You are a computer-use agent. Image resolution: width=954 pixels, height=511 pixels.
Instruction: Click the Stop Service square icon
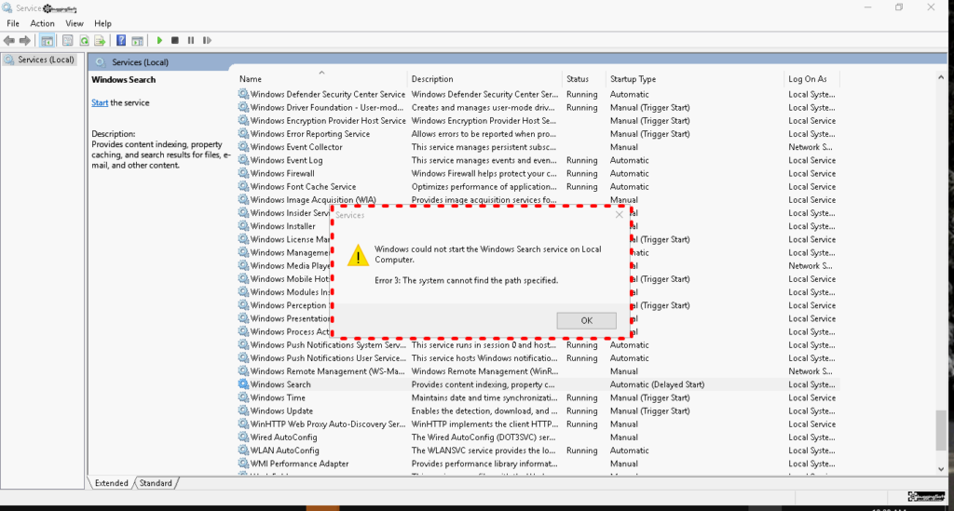175,41
